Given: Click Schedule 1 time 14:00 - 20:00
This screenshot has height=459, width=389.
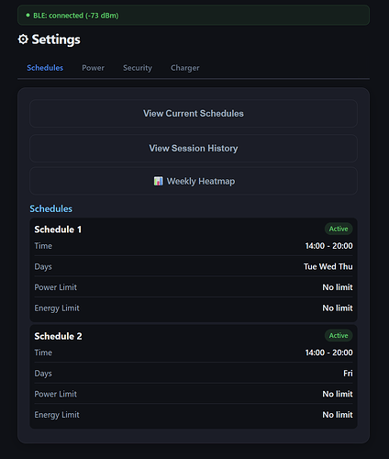Looking at the screenshot, I should (328, 246).
